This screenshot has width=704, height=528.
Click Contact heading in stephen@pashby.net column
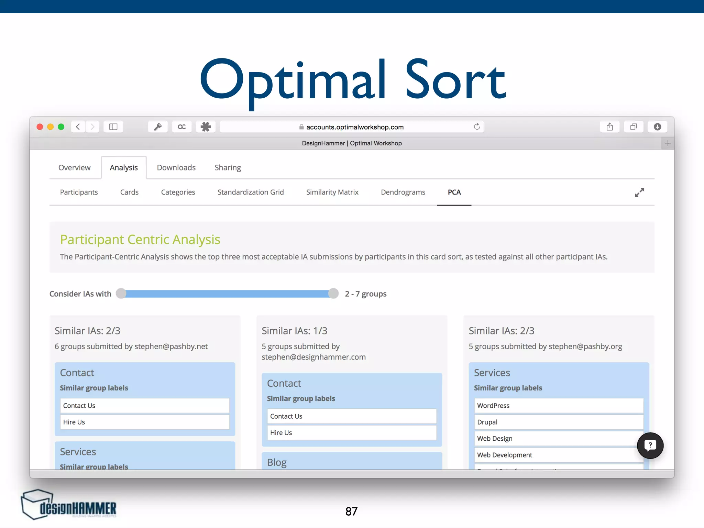coord(77,373)
